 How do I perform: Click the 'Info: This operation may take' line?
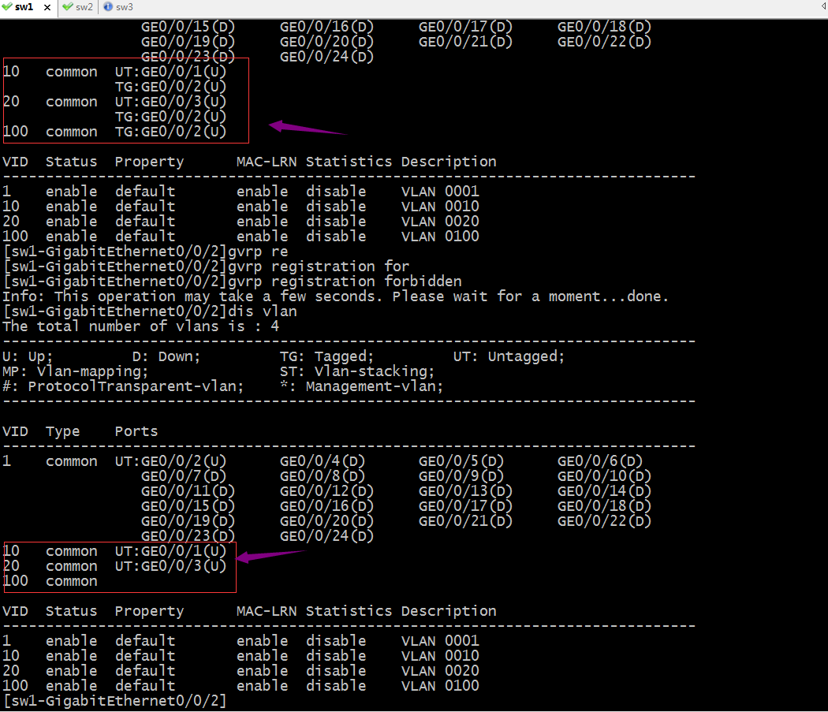click(335, 296)
